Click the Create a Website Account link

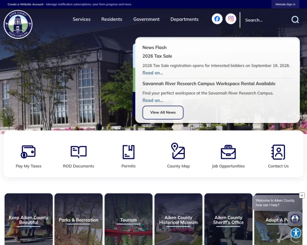[26, 4]
